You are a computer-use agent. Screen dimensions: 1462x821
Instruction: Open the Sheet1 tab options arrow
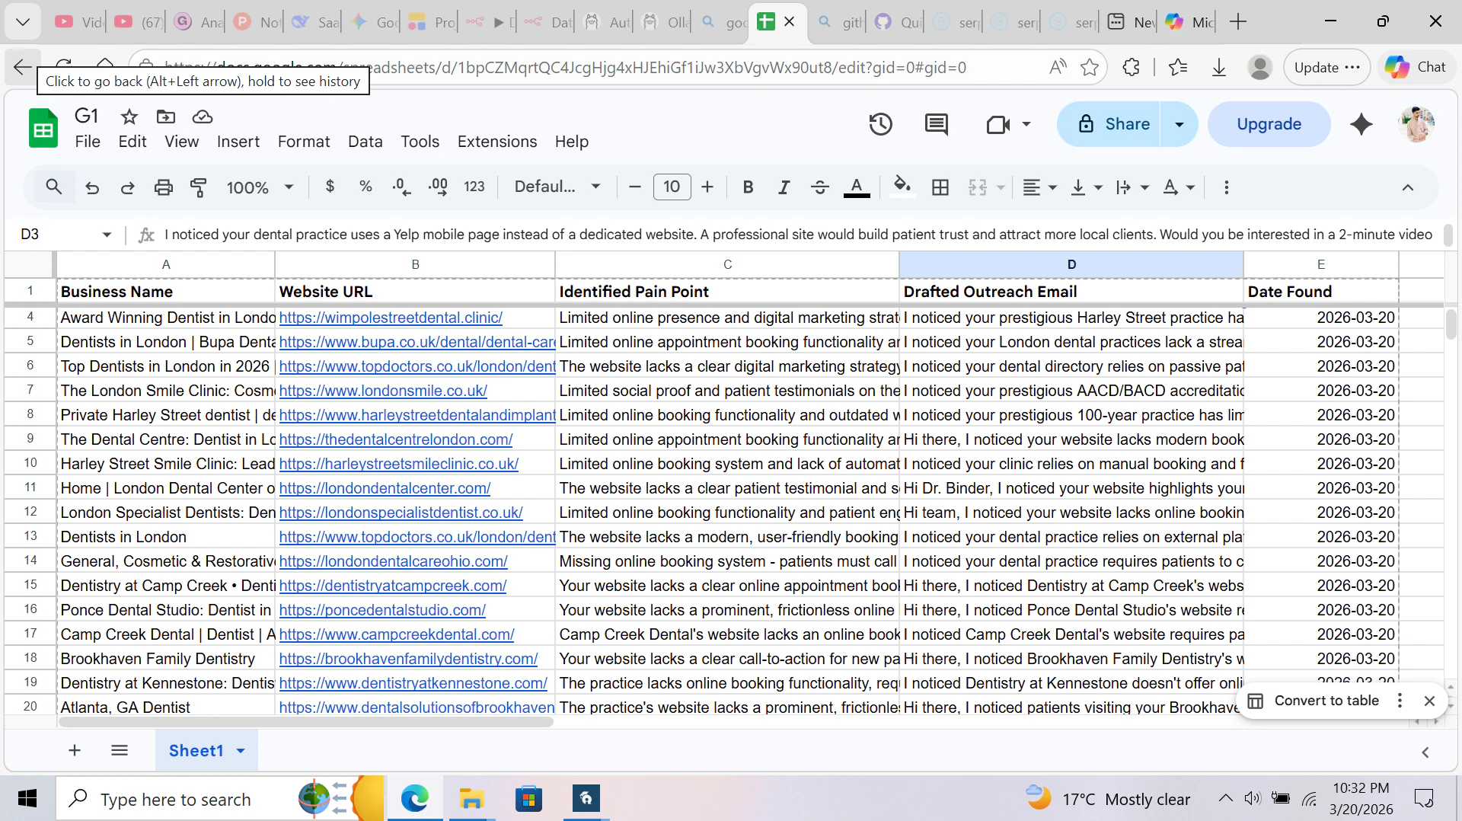(241, 751)
